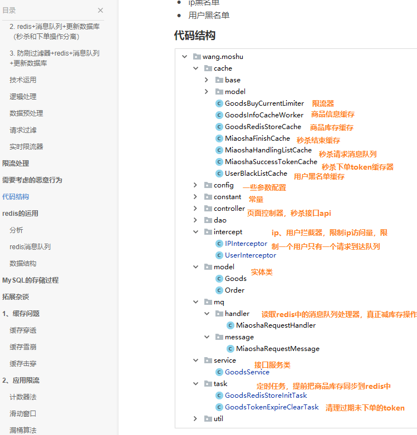417x435 pixels.
Task: Jump to 滑动窗口 outline entry
Action: (x=23, y=414)
